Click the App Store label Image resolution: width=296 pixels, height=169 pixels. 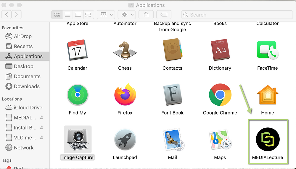(x=77, y=24)
